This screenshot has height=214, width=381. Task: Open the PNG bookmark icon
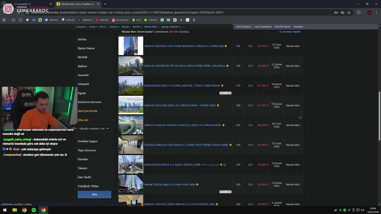point(168,20)
